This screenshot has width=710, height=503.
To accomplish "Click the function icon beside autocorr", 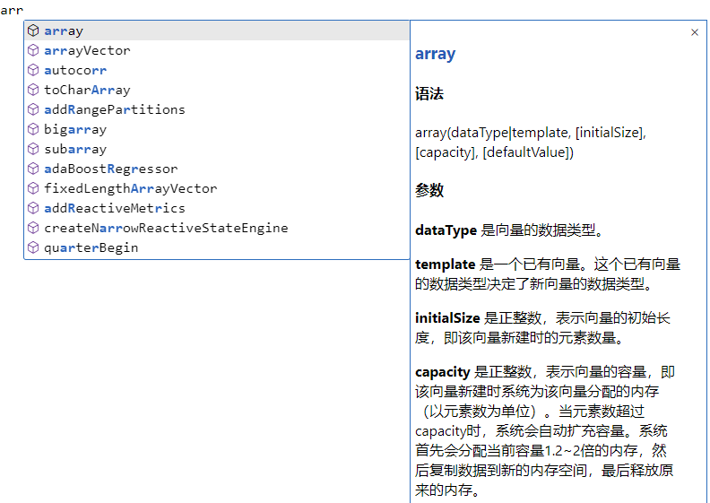I will [33, 70].
